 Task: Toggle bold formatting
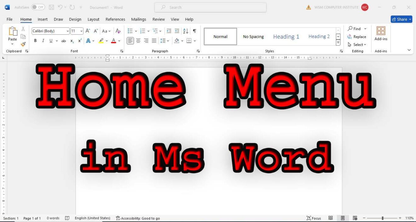[x=35, y=40]
